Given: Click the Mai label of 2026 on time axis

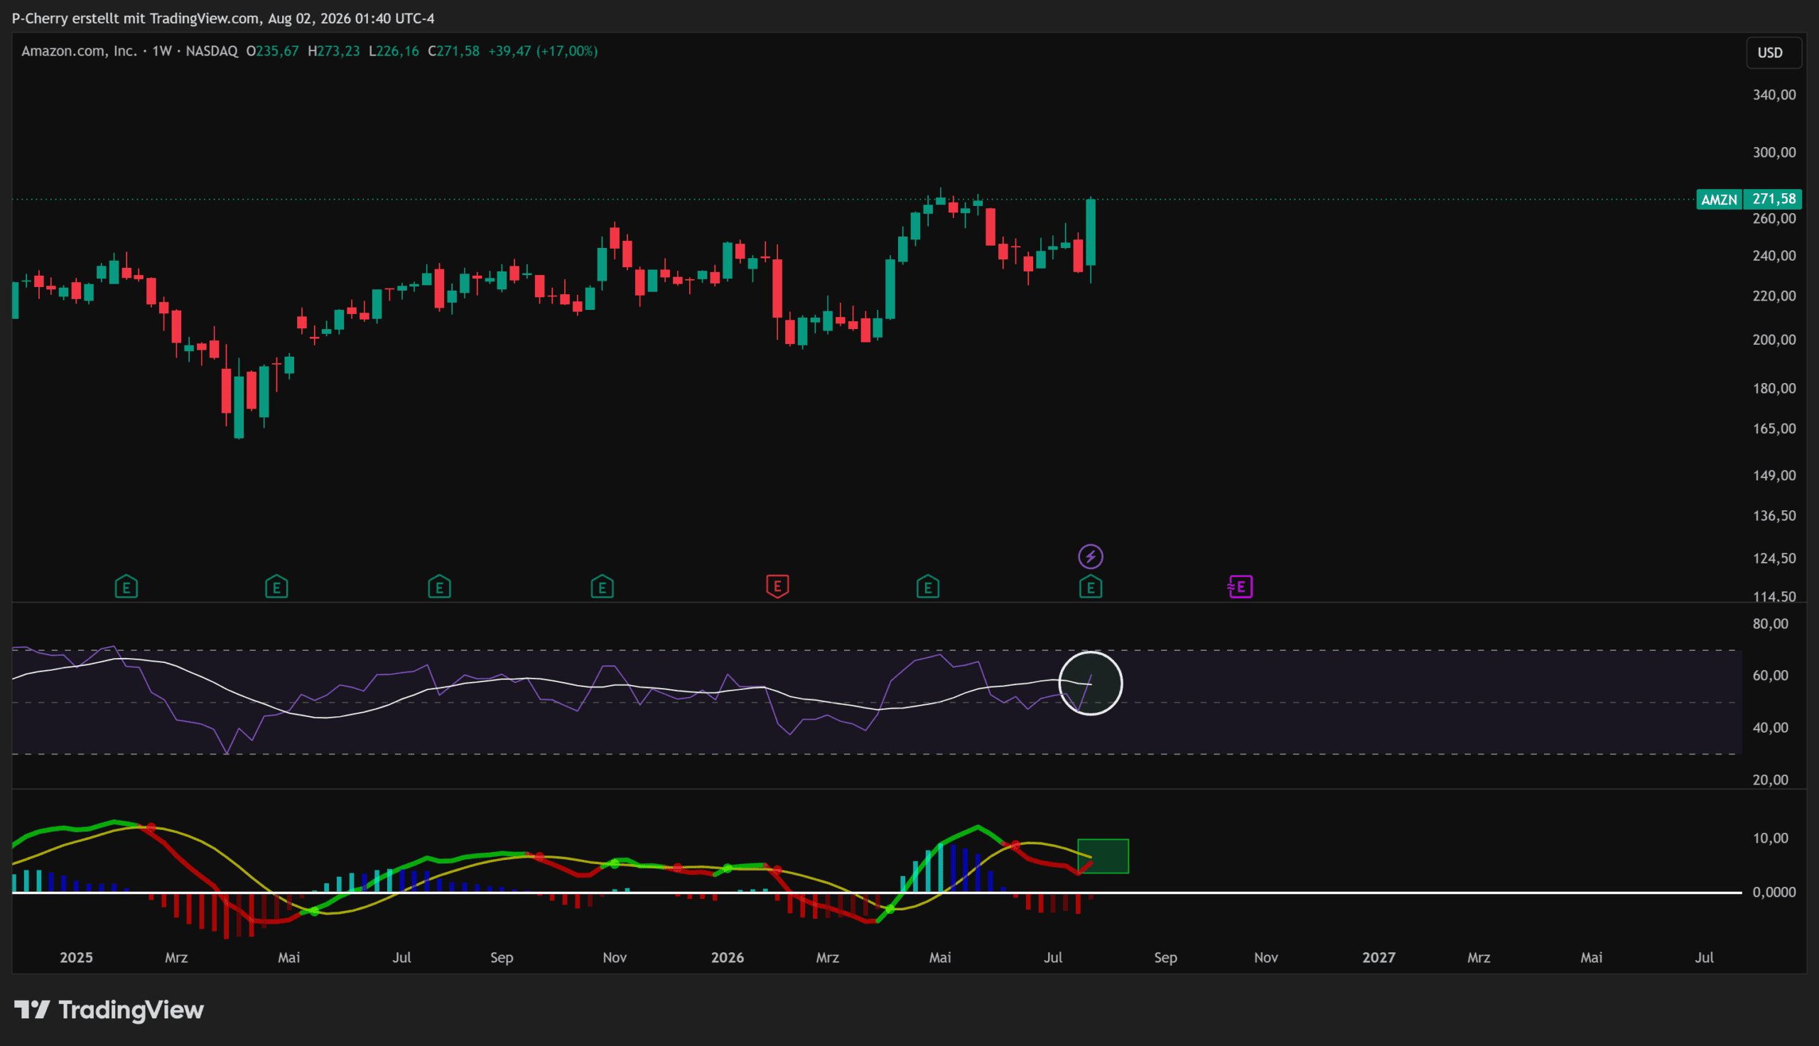Looking at the screenshot, I should (x=940, y=958).
